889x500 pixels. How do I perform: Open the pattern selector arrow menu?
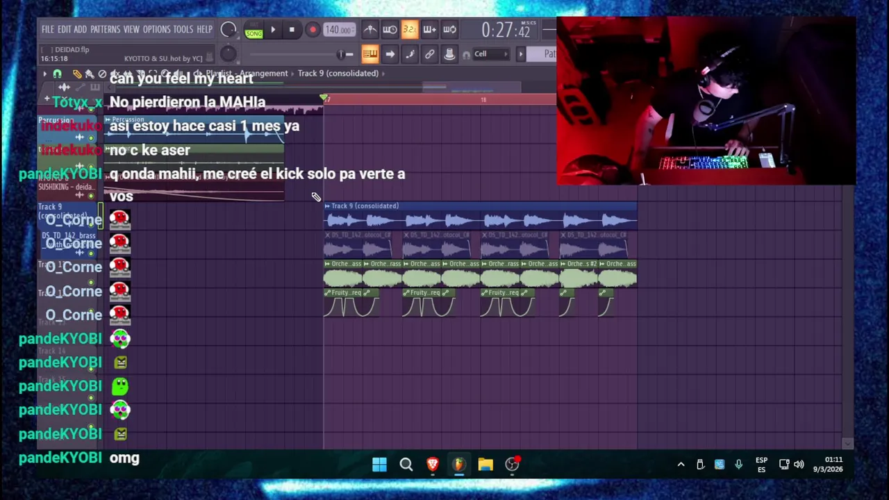pos(520,54)
